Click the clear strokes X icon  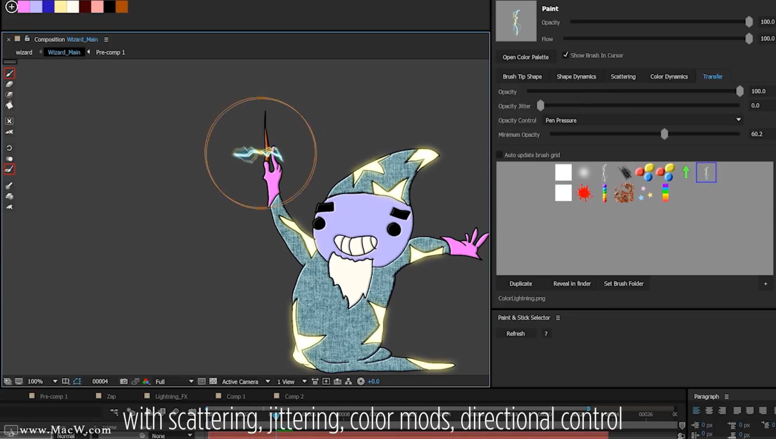point(9,121)
